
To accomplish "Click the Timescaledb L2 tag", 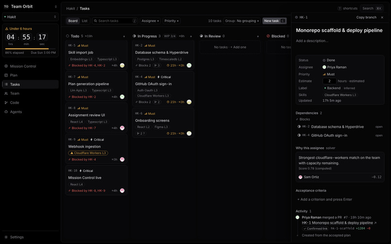I will click(170, 59).
